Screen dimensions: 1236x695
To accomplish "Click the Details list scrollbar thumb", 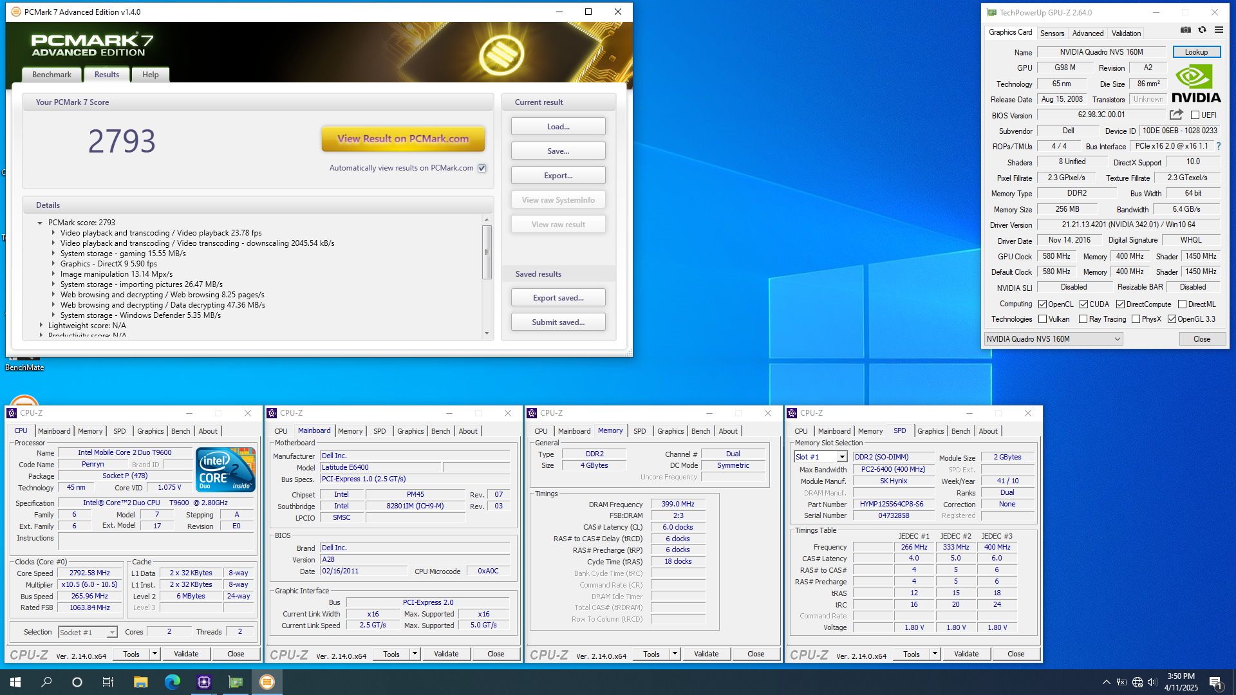I will tap(487, 252).
